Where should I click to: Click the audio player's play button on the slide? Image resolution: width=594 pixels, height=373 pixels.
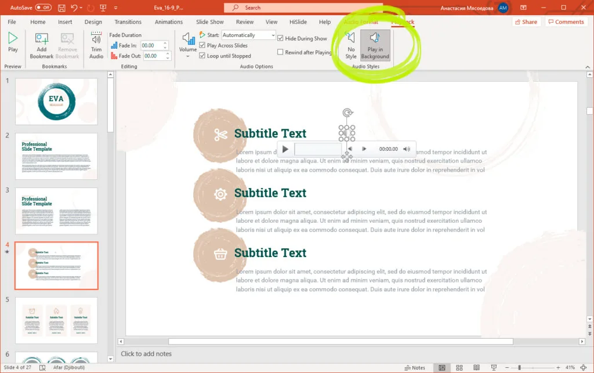pyautogui.click(x=285, y=149)
